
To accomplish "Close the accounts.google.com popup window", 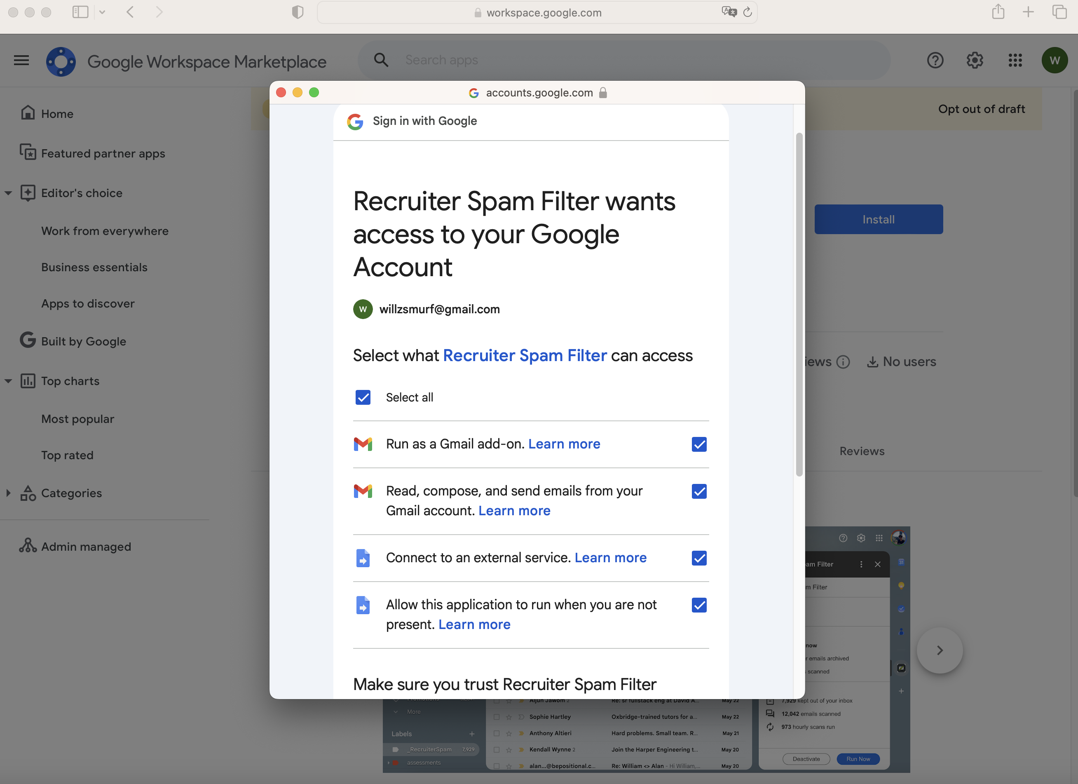I will click(x=281, y=93).
